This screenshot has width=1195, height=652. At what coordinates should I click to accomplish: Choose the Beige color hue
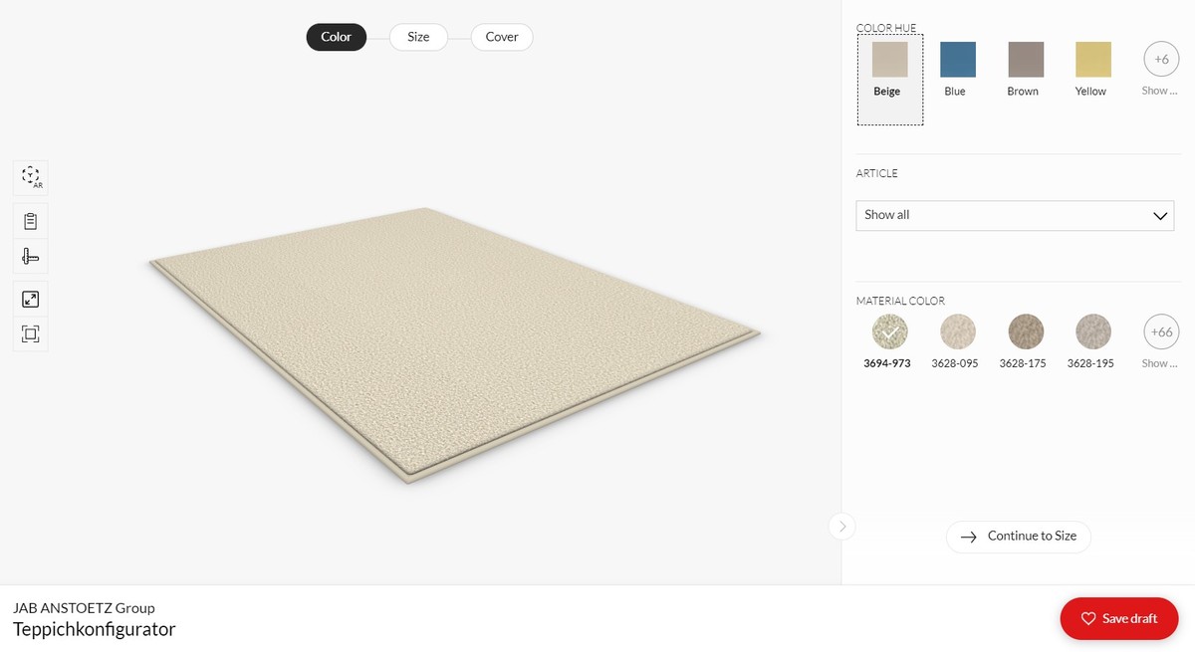(890, 80)
